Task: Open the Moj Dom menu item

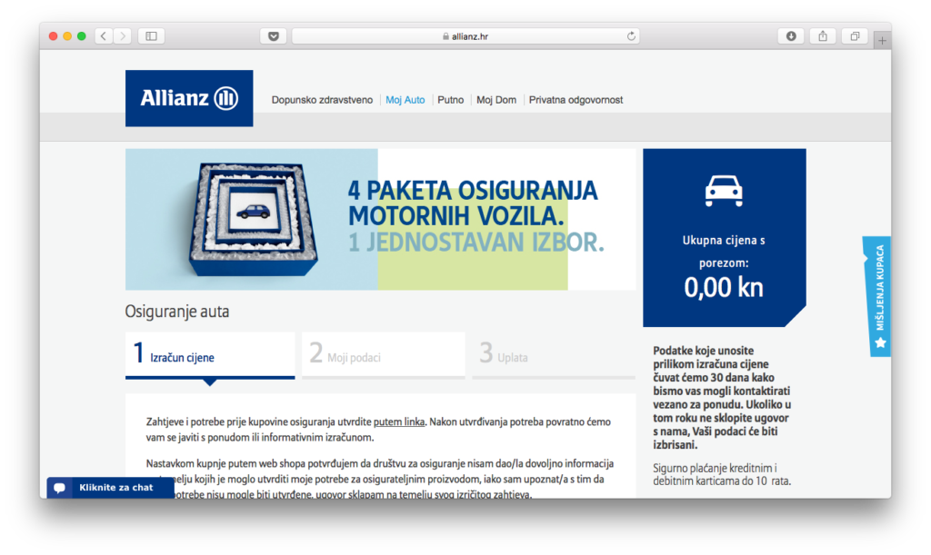Action: click(x=496, y=100)
